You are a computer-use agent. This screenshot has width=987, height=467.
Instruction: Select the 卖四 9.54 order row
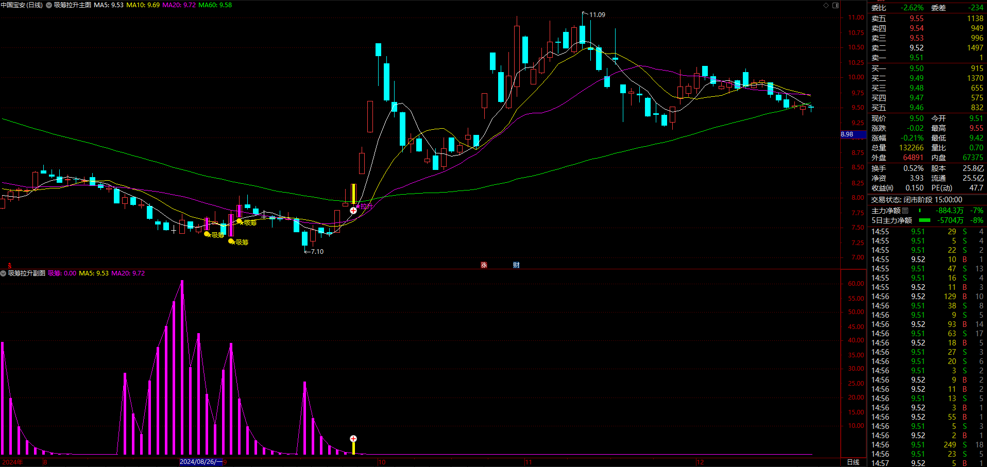tap(927, 28)
